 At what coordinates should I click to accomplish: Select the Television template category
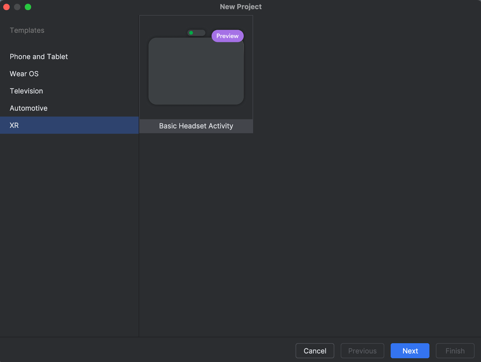pyautogui.click(x=26, y=91)
